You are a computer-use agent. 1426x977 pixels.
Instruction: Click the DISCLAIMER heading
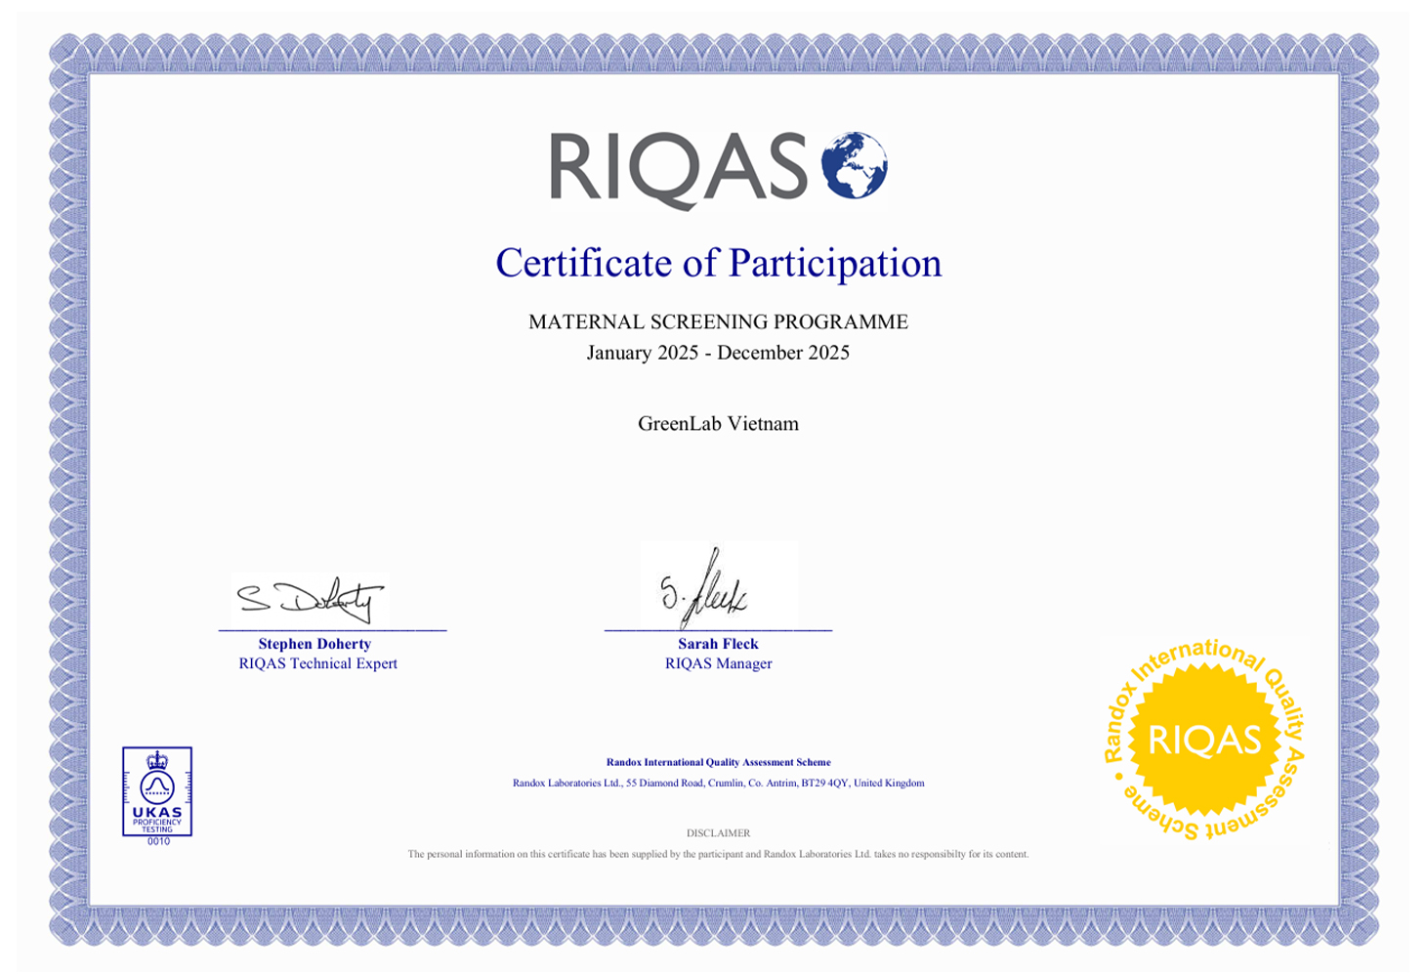(719, 833)
